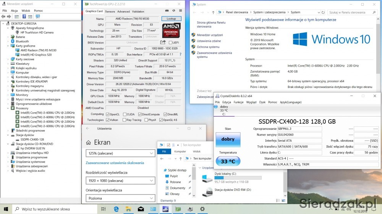
Task: Open Settings gear on the taskbar
Action: [x=202, y=209]
